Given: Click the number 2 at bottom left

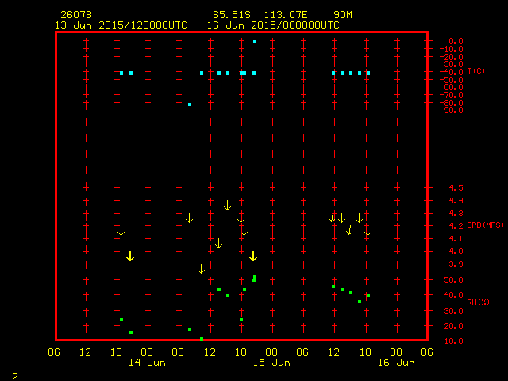Looking at the screenshot, I should coord(14,375).
